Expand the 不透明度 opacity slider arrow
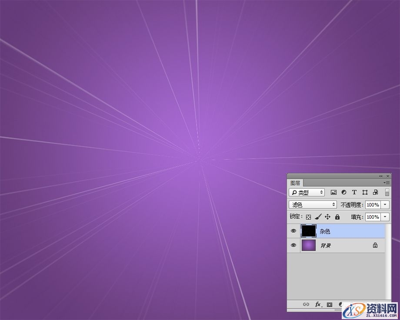400x320 pixels. [386, 205]
